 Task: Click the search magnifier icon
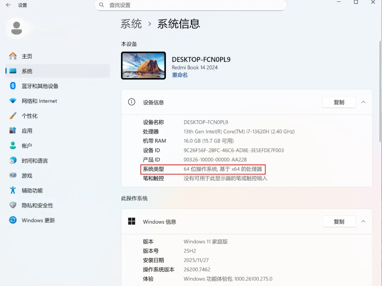pyautogui.click(x=102, y=5)
